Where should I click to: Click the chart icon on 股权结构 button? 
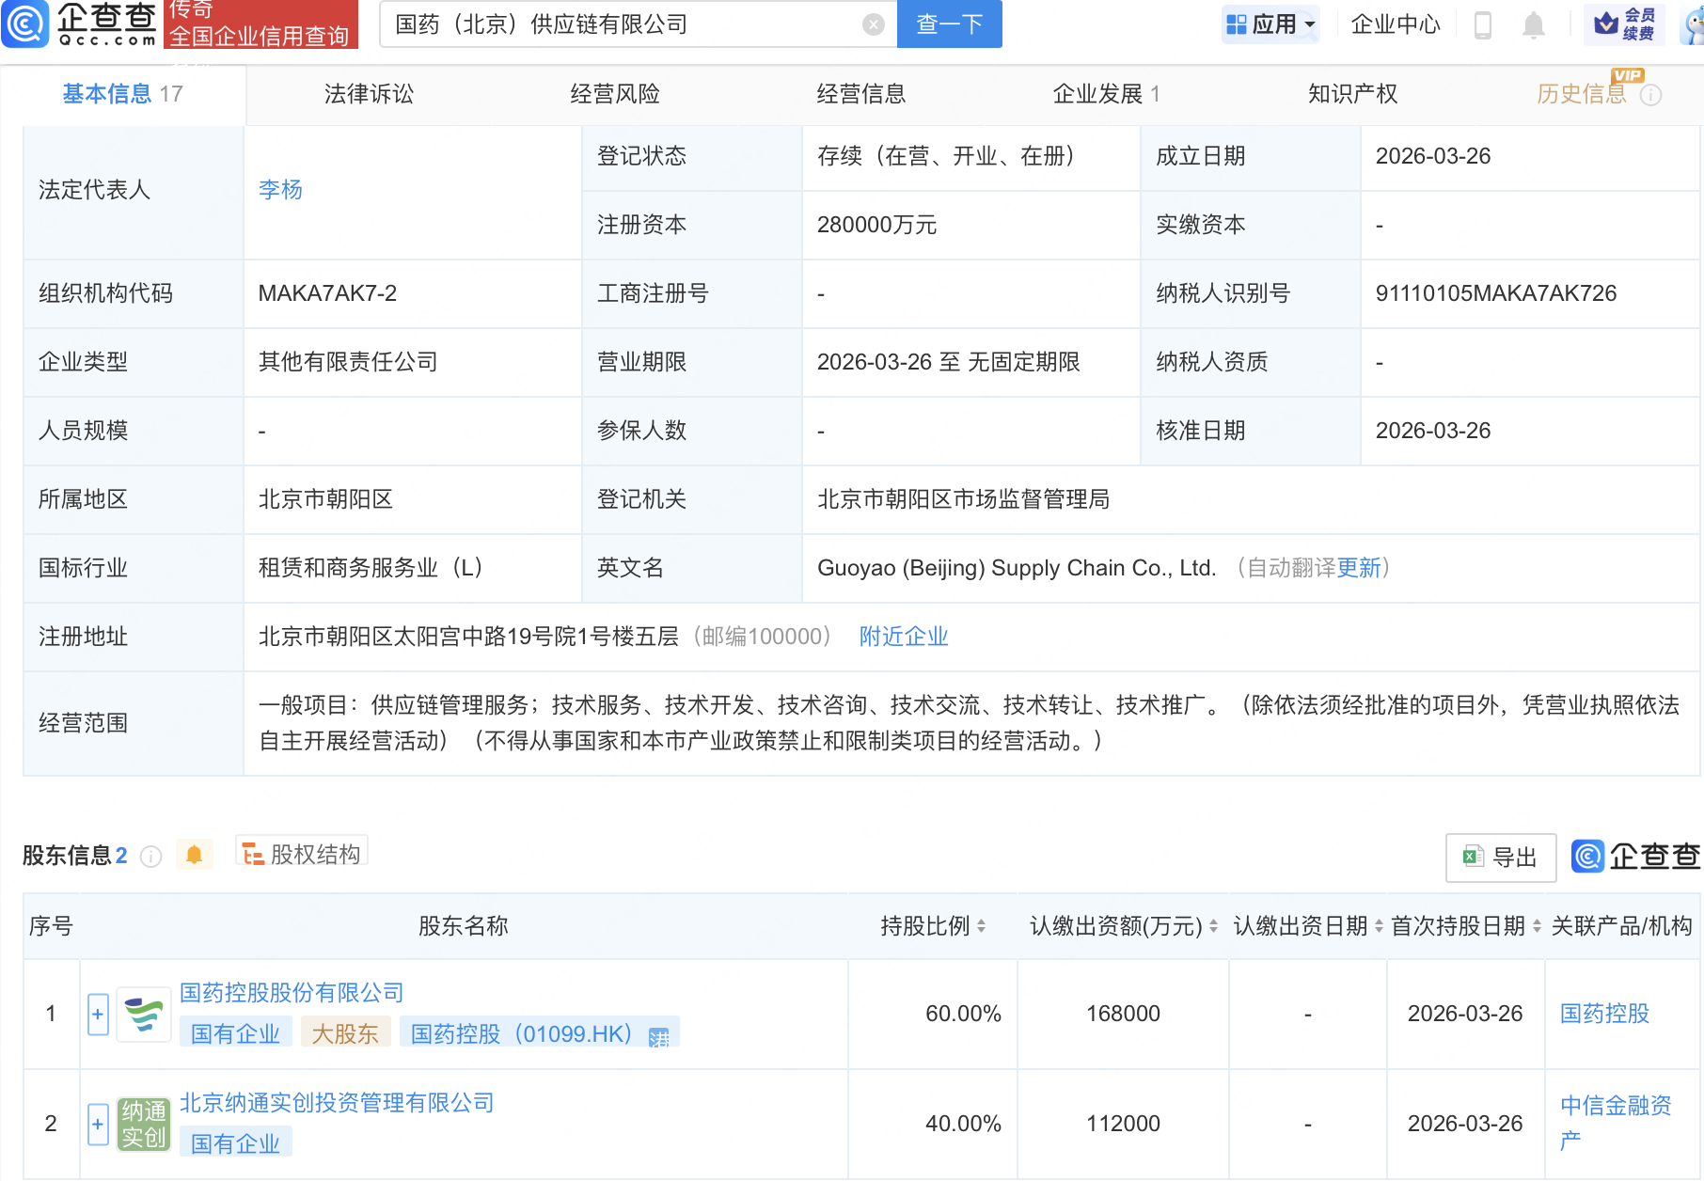(x=251, y=853)
